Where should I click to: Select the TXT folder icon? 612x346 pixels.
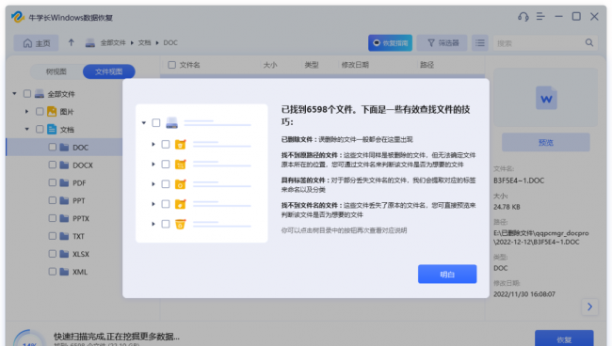pyautogui.click(x=64, y=236)
